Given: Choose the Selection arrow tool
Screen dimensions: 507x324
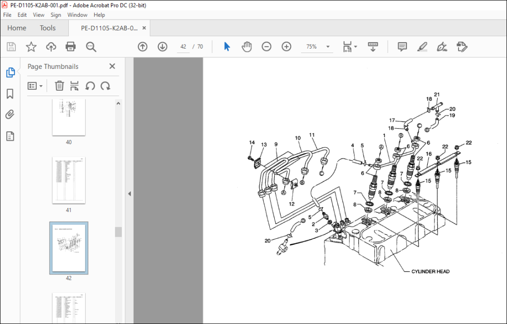Looking at the screenshot, I should coord(227,47).
